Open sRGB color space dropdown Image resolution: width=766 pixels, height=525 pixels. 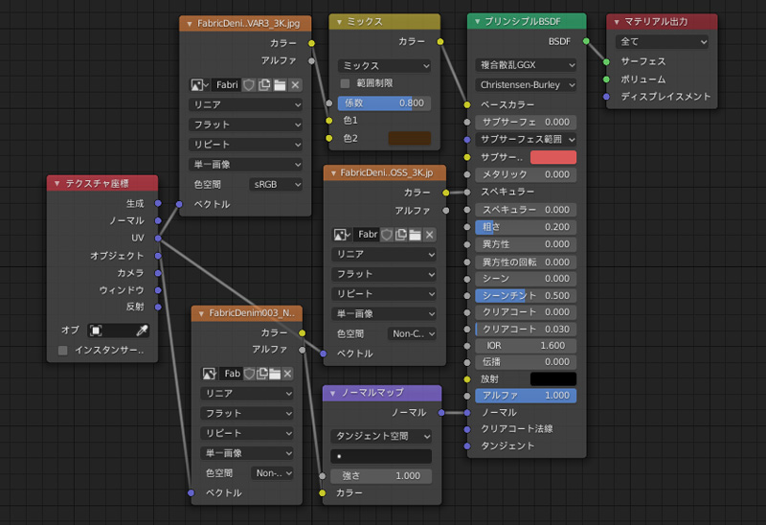click(276, 184)
